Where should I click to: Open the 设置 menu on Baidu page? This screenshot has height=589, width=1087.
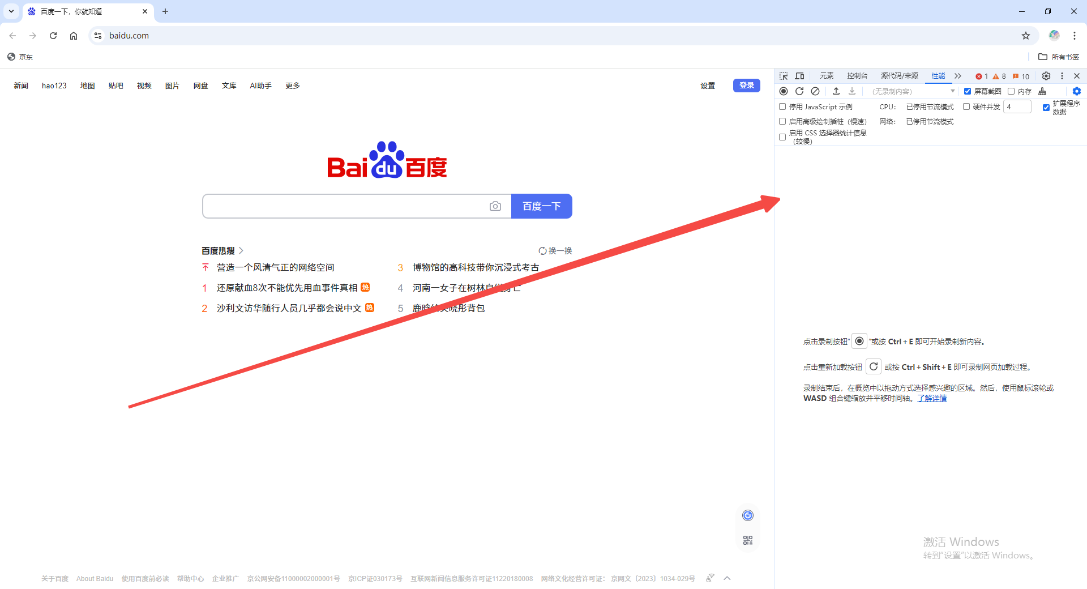pyautogui.click(x=708, y=86)
